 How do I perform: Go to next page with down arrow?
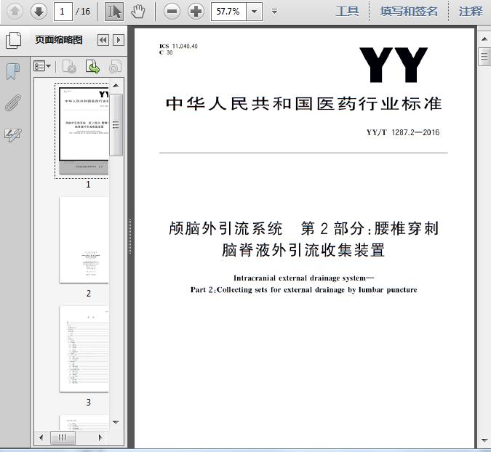(39, 12)
